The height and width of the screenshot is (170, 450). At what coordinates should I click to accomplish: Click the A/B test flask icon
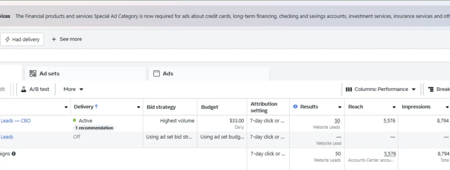(x=24, y=89)
